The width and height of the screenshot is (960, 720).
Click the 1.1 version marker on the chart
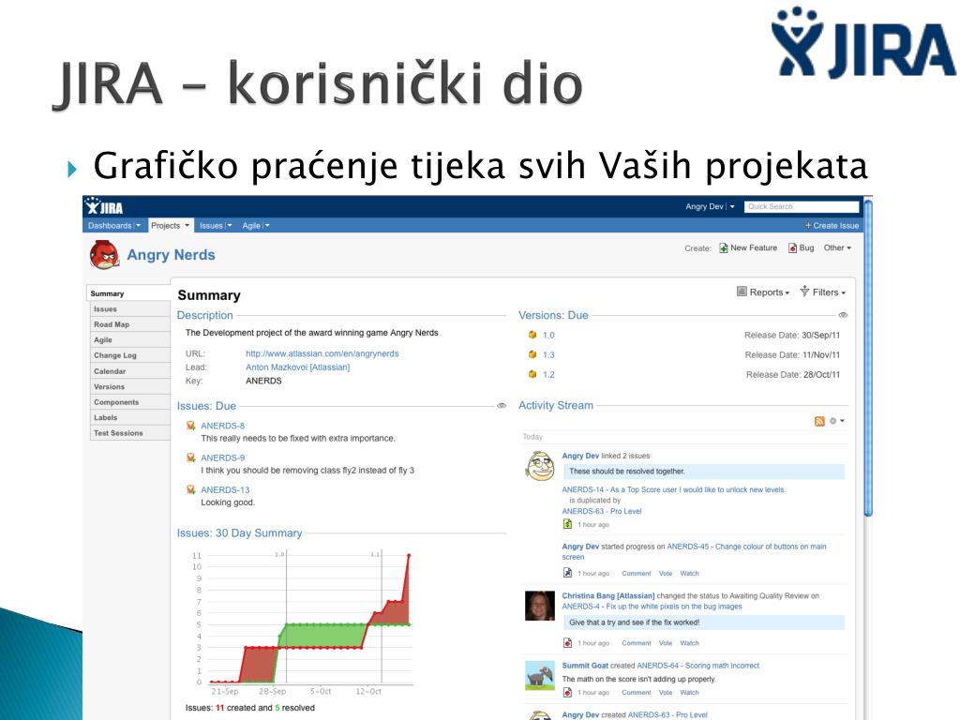point(375,555)
